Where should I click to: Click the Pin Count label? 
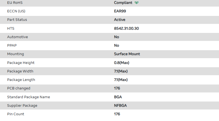click(16, 114)
